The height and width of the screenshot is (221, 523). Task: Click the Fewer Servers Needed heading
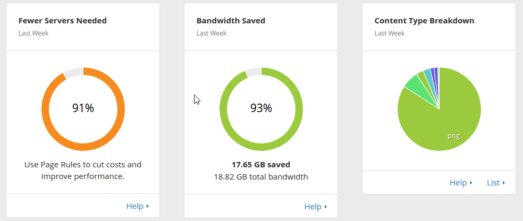[63, 21]
